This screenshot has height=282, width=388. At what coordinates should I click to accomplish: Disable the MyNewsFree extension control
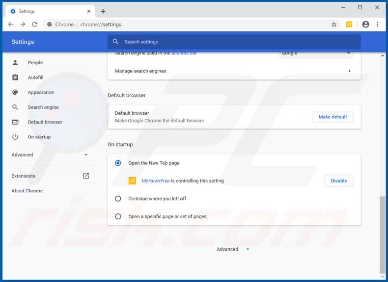click(x=338, y=181)
